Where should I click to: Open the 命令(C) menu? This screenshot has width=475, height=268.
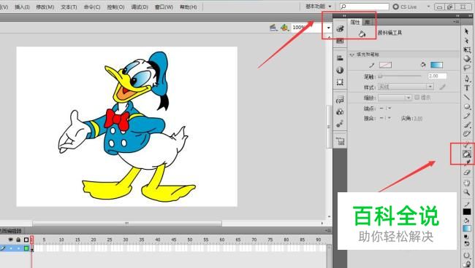click(x=92, y=7)
